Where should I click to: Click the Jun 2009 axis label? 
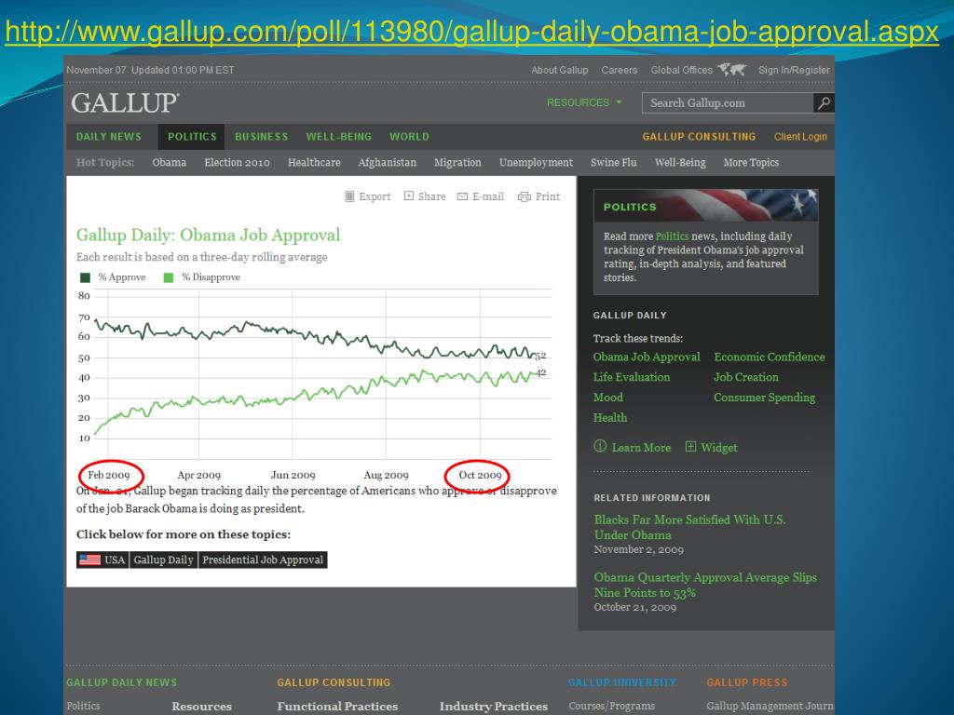[x=293, y=475]
